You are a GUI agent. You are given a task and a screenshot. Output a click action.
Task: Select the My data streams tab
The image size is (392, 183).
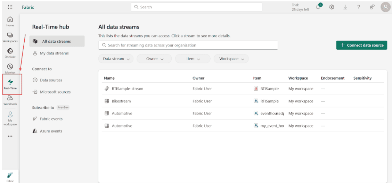click(54, 53)
